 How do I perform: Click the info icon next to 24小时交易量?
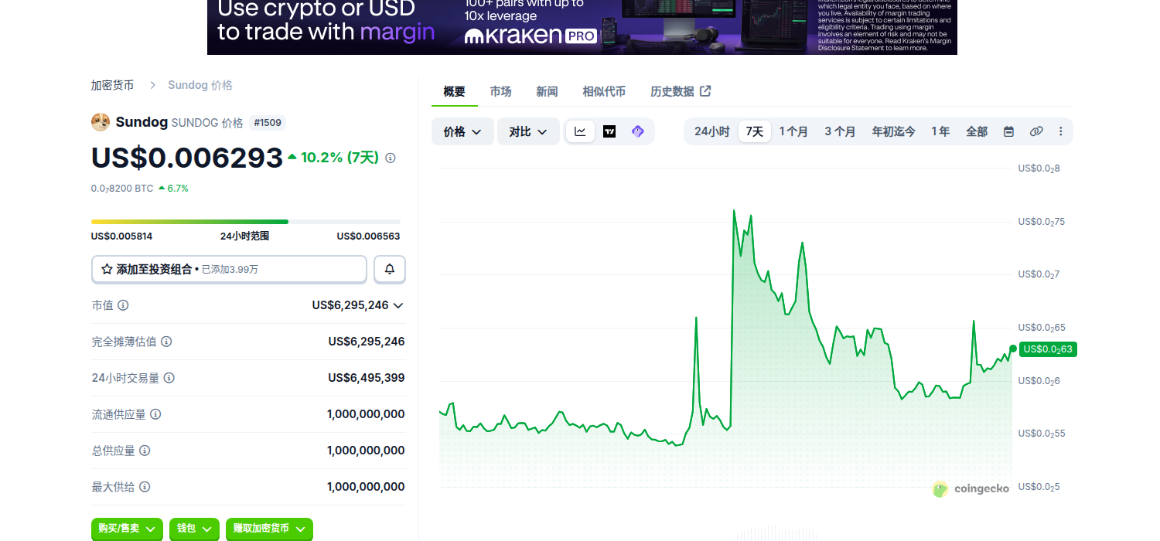[x=169, y=378]
